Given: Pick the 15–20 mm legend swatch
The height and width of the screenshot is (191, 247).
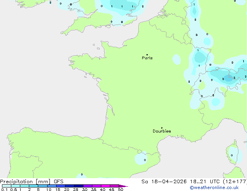Looking at the screenshot, I should point(61,186).
